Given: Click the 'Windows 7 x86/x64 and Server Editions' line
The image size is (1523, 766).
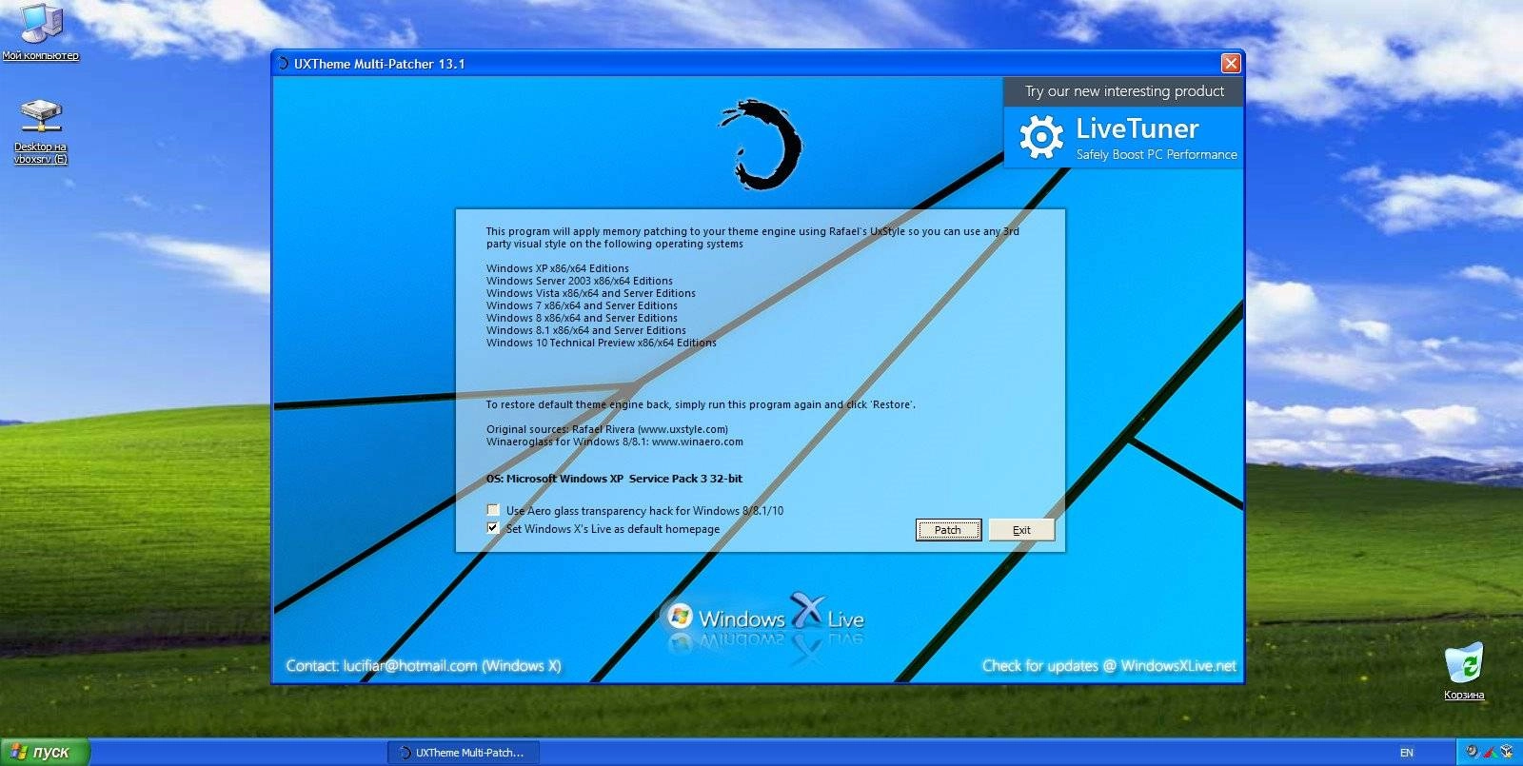Looking at the screenshot, I should pyautogui.click(x=583, y=305).
